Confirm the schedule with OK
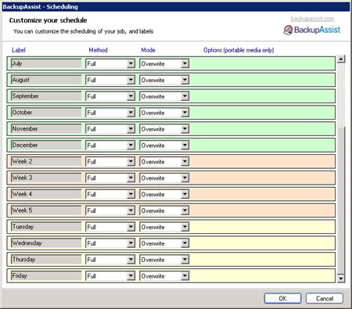The image size is (352, 309). click(282, 298)
